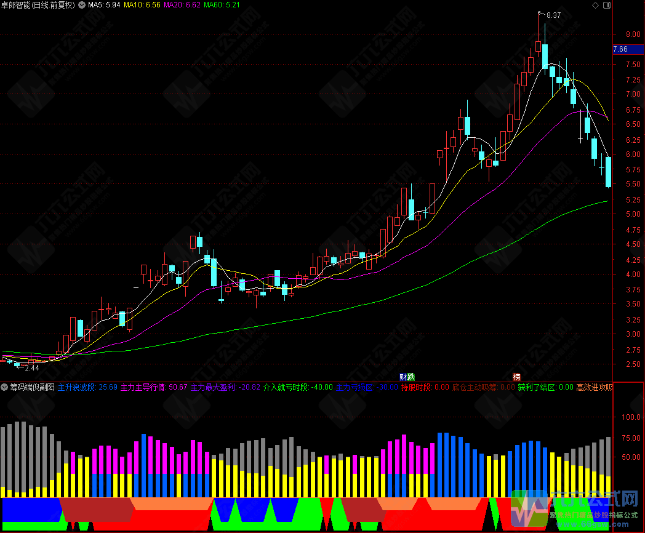Image resolution: width=645 pixels, height=533 pixels.
Task: Click the 100.0 sub-chart axis label
Action: point(631,417)
